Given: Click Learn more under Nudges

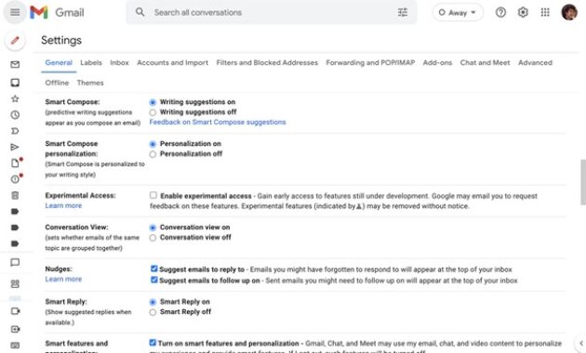Looking at the screenshot, I should (x=63, y=279).
